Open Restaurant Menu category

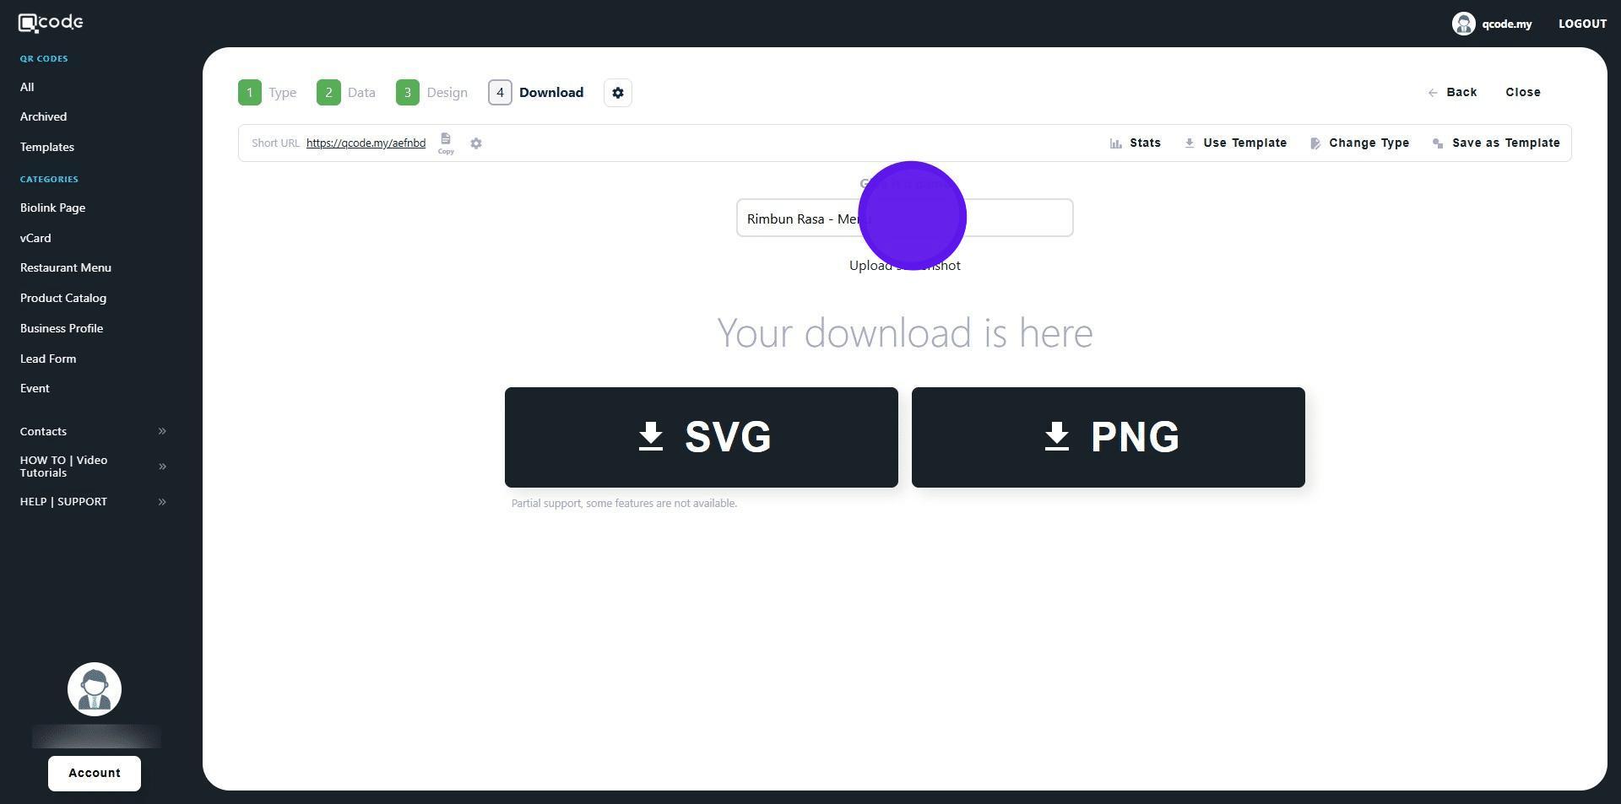tap(66, 267)
